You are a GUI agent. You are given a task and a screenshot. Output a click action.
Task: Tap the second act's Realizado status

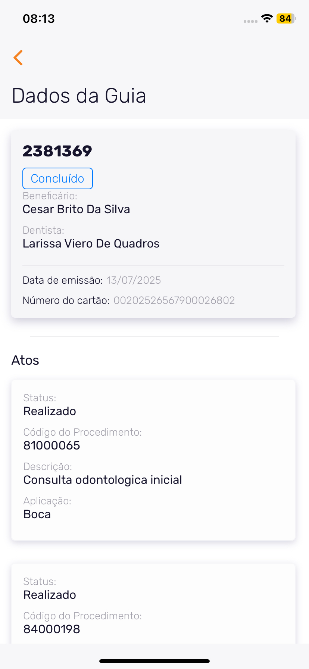click(50, 595)
